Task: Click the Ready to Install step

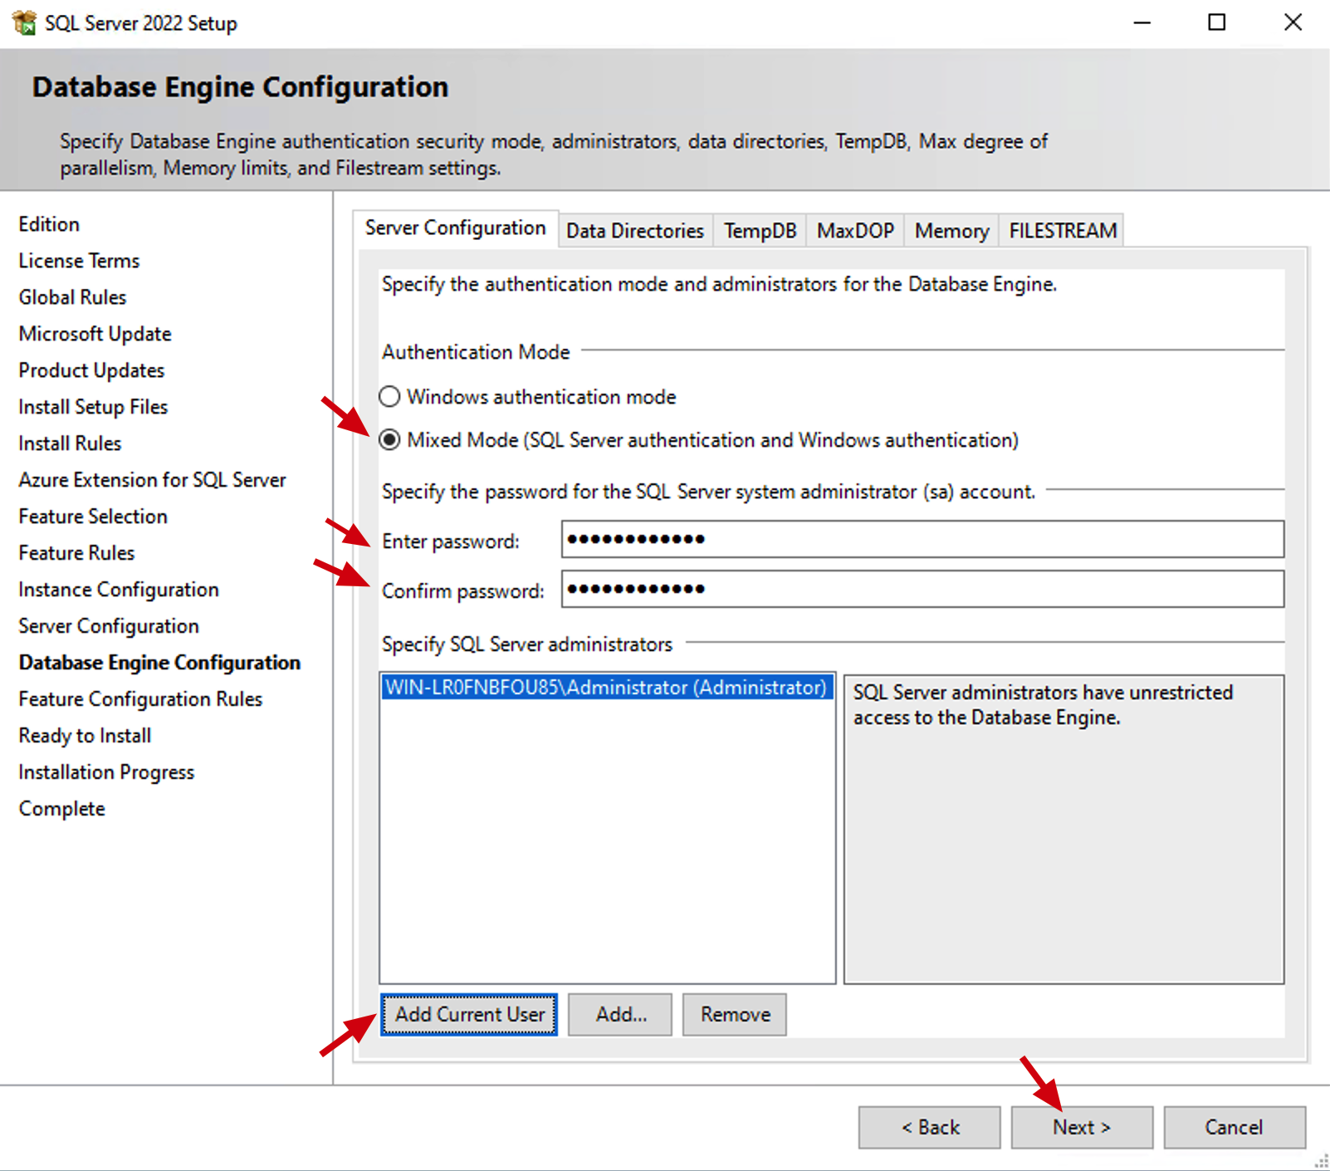Action: point(86,736)
